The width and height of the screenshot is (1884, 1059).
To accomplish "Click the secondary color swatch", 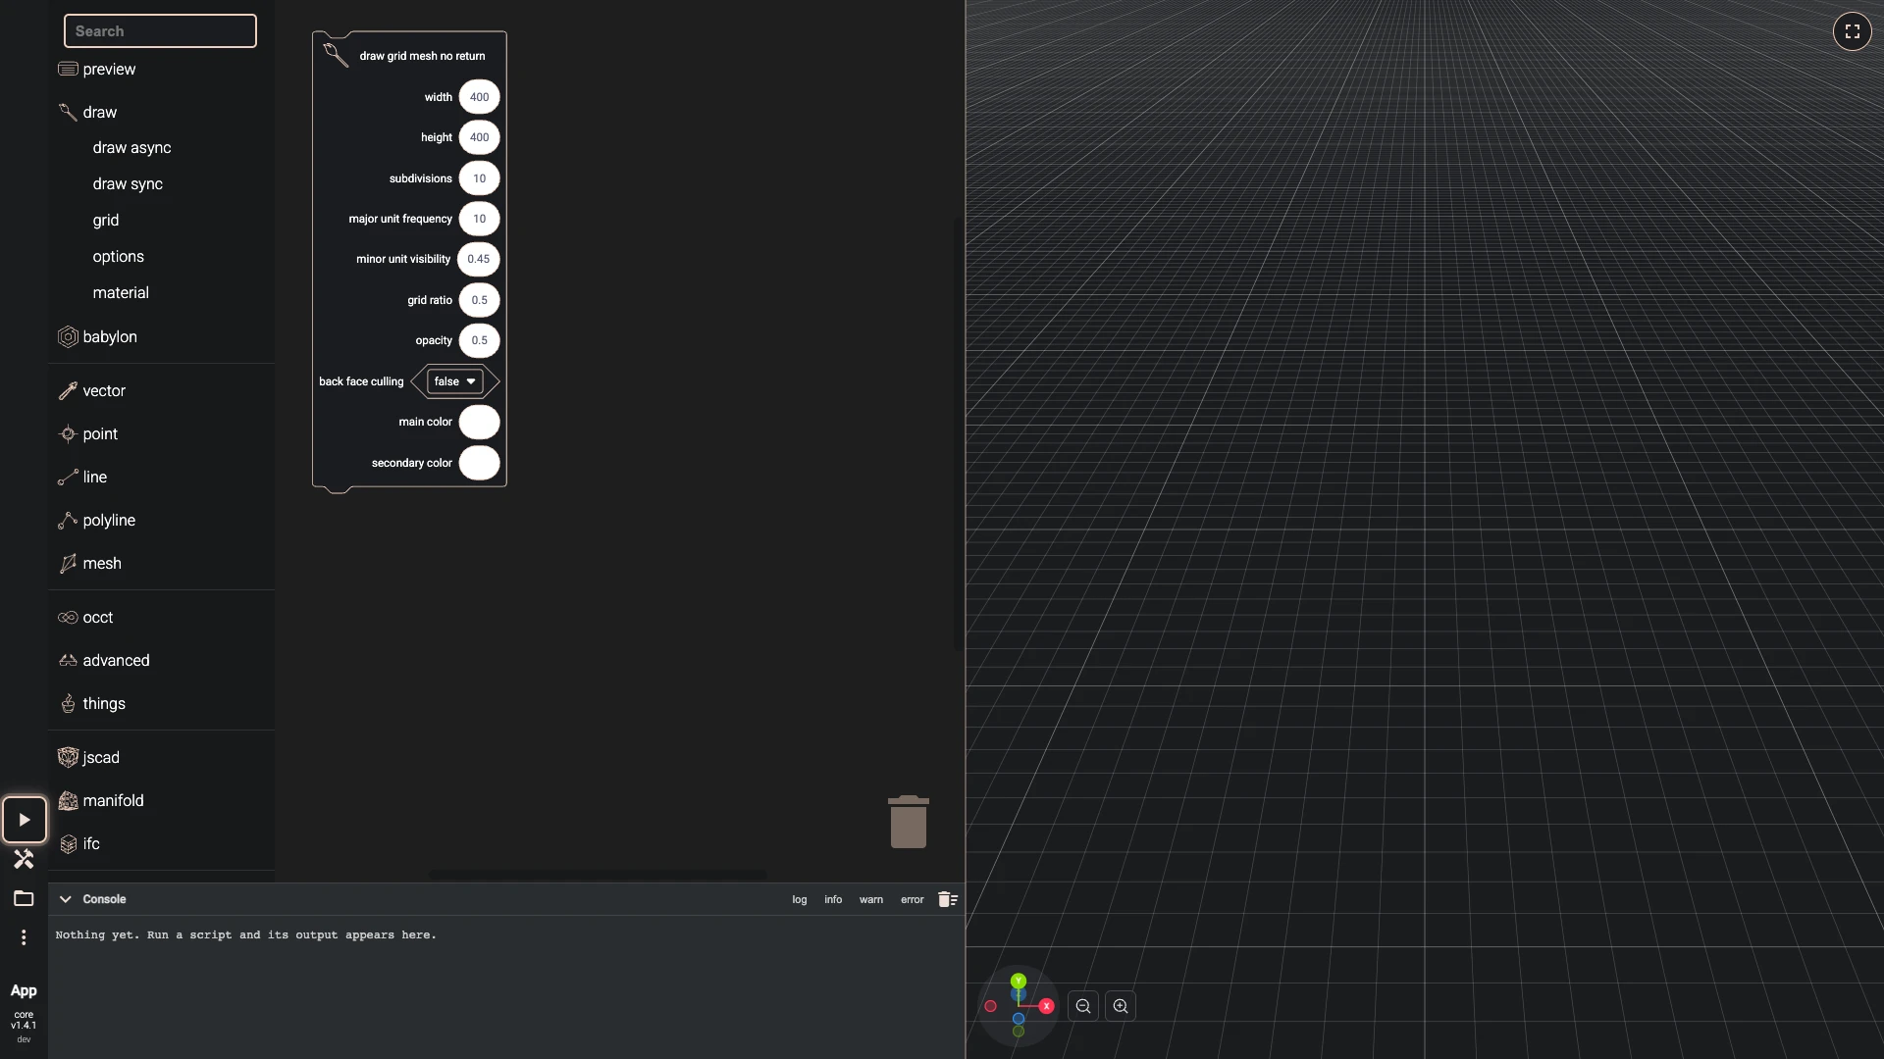I will click(479, 463).
